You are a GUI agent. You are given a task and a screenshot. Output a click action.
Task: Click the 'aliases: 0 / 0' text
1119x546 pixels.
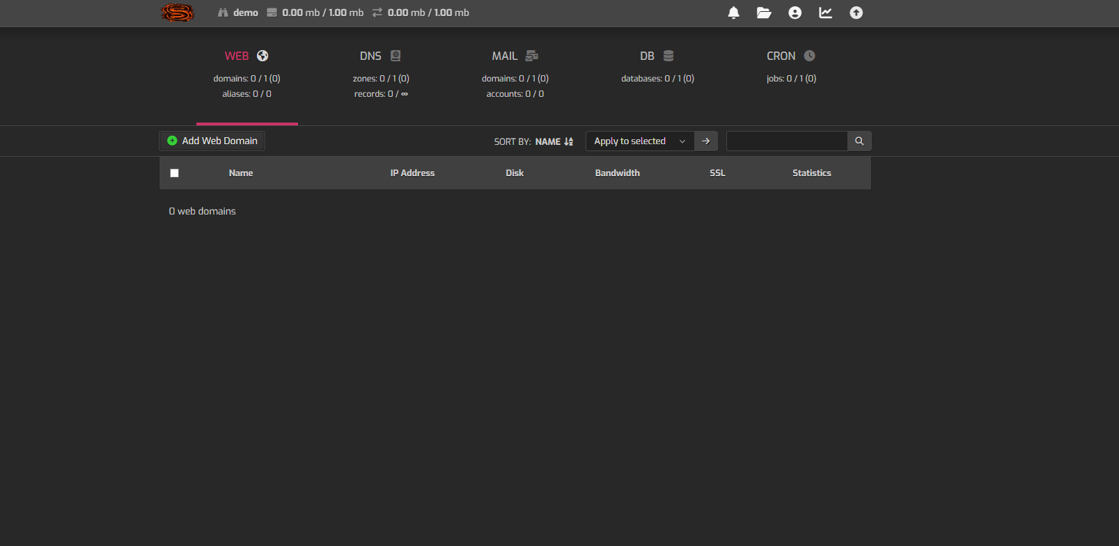tap(247, 94)
